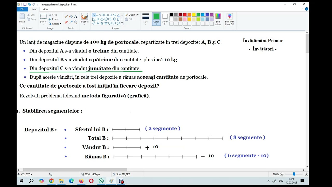Move the zoom slider handle

(x=294, y=174)
